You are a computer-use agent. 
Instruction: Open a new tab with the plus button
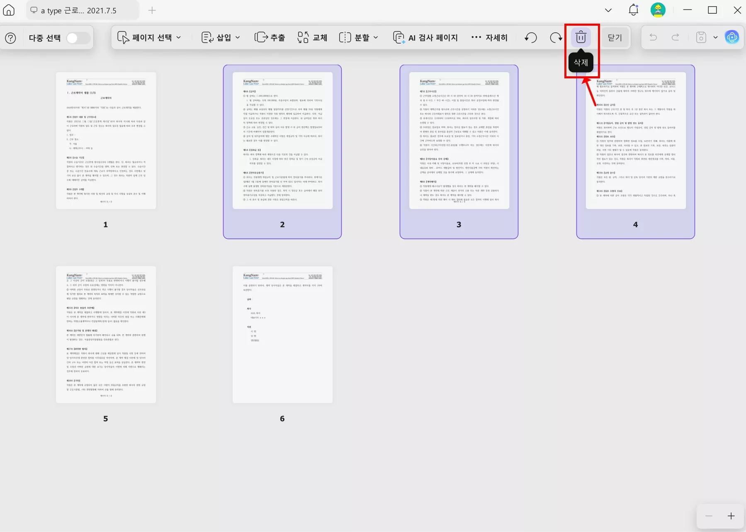click(152, 10)
